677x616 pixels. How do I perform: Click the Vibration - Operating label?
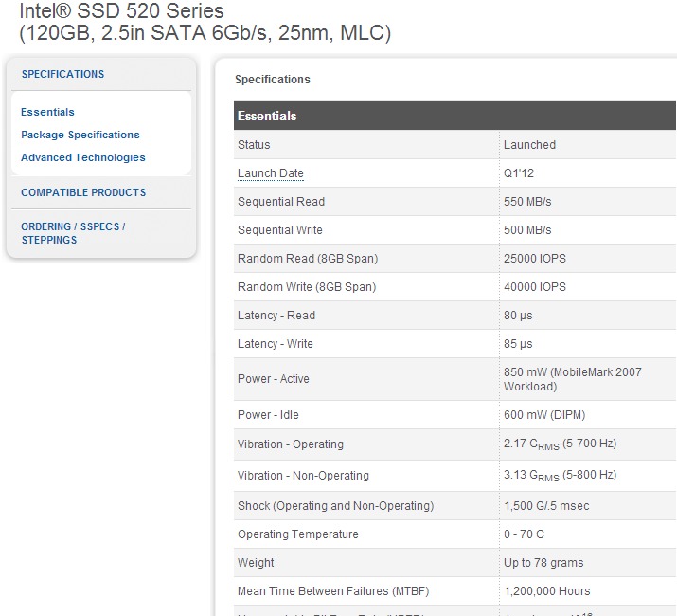(x=291, y=444)
